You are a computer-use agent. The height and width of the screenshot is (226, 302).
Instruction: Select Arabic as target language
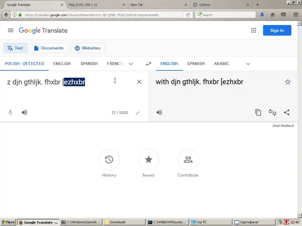(x=221, y=64)
